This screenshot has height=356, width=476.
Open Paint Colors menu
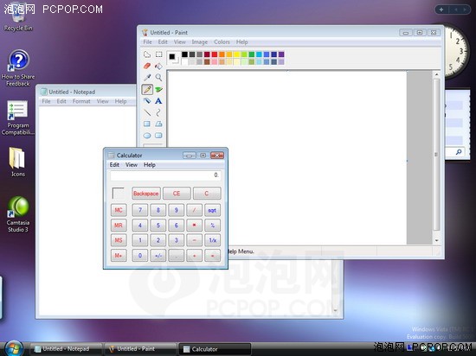222,41
